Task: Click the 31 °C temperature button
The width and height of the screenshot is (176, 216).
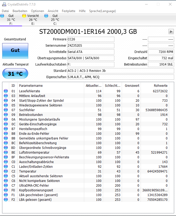Action: pos(15,74)
